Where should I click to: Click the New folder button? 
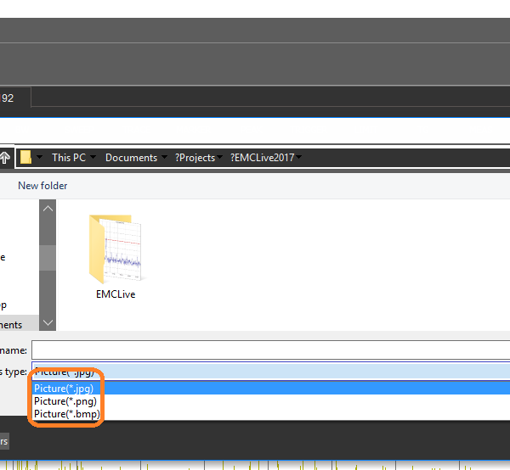point(42,186)
